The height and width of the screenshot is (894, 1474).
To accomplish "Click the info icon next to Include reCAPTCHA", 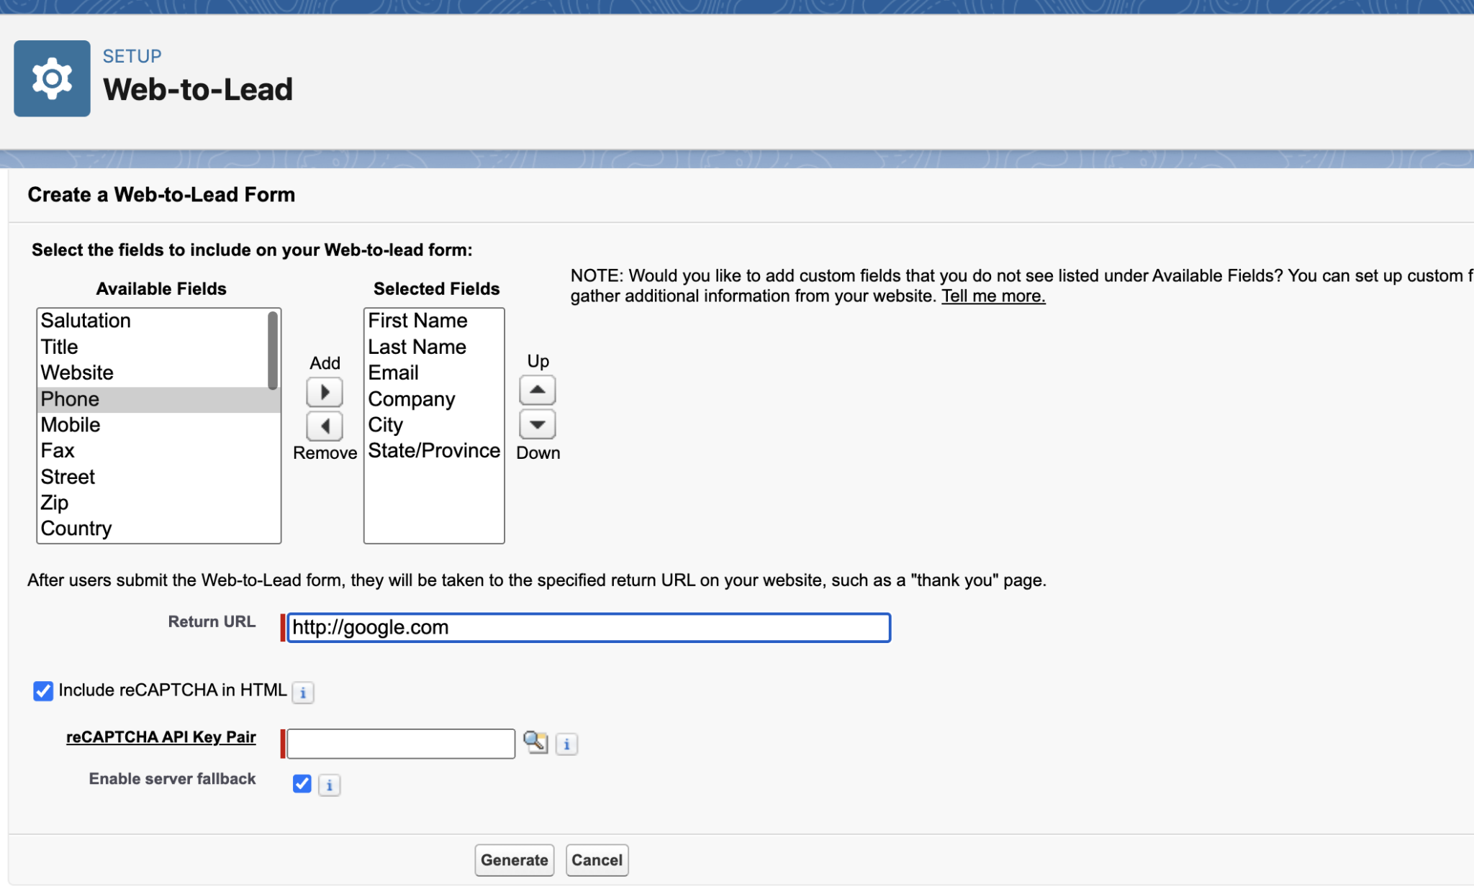I will (303, 693).
